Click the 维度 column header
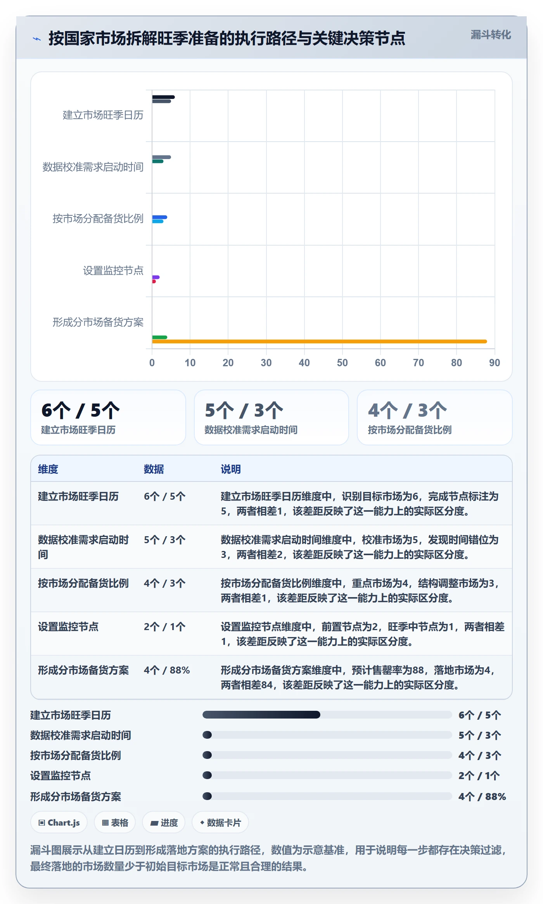This screenshot has width=543, height=904. coord(48,469)
